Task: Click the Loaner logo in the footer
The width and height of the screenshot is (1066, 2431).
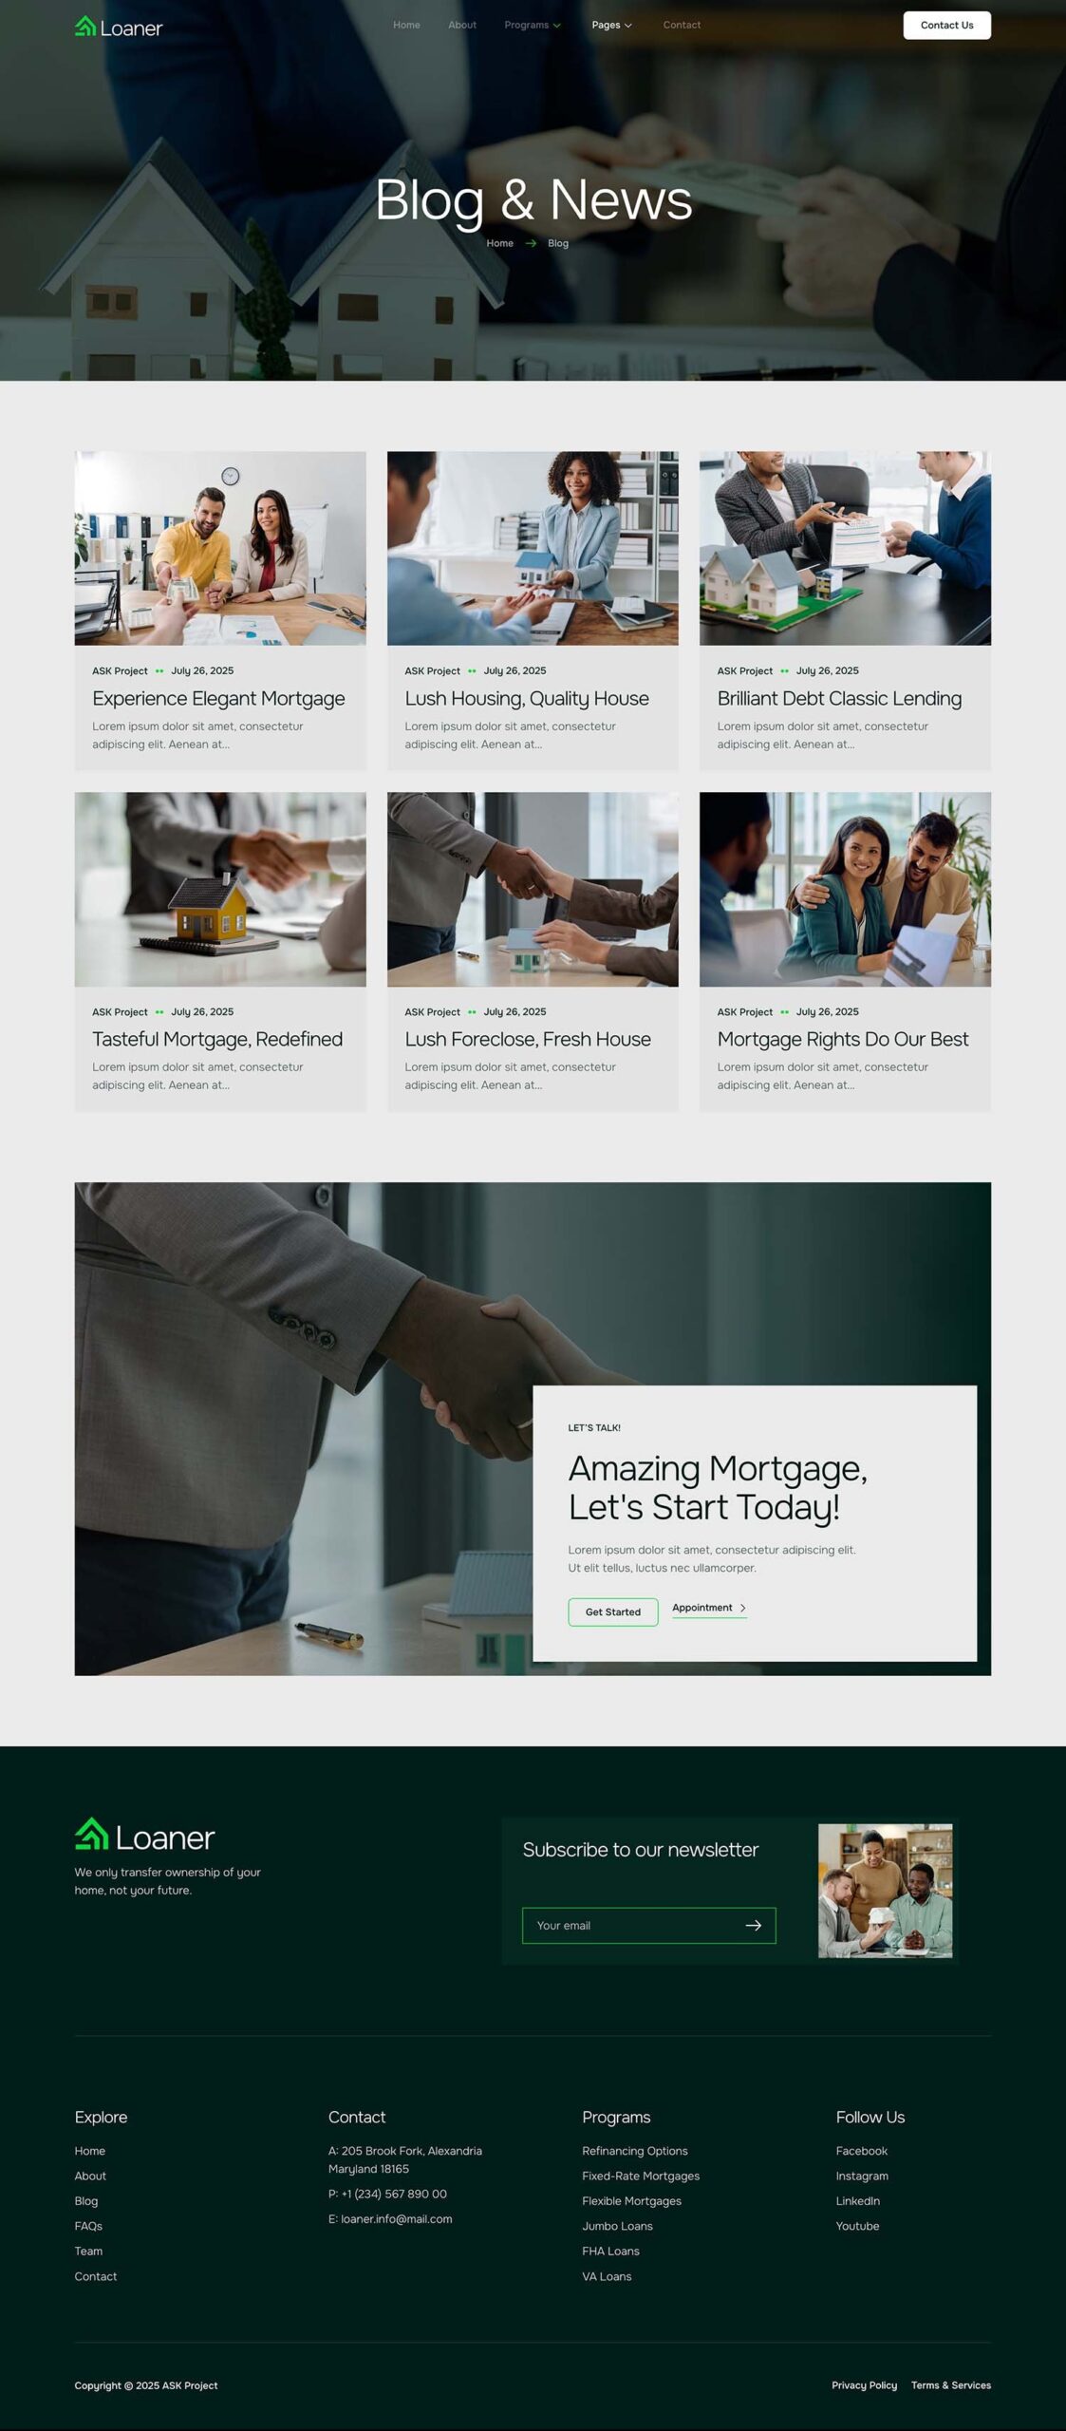Action: [x=145, y=1836]
